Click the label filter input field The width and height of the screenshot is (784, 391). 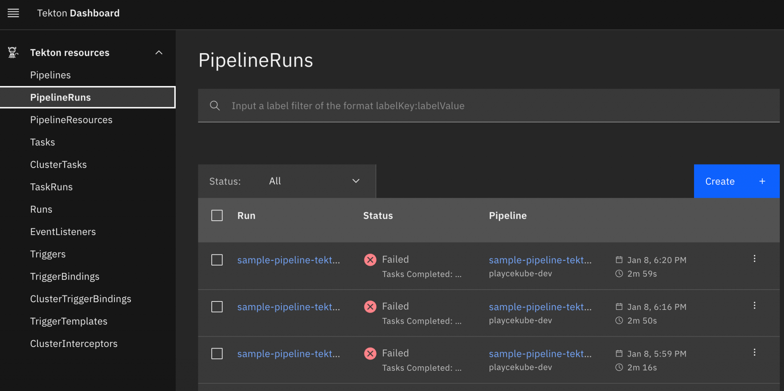point(498,106)
